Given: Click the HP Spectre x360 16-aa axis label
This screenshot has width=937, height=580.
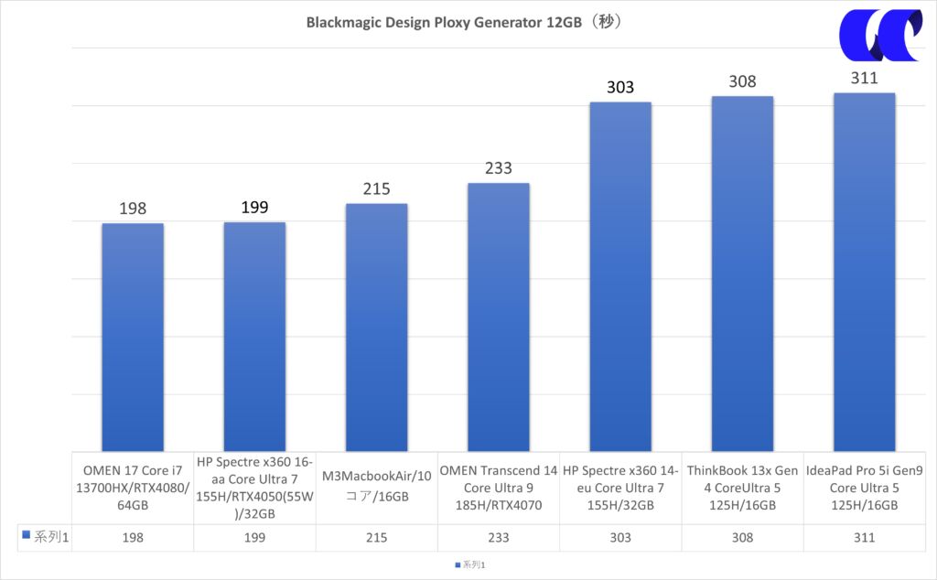Looking at the screenshot, I should [254, 488].
